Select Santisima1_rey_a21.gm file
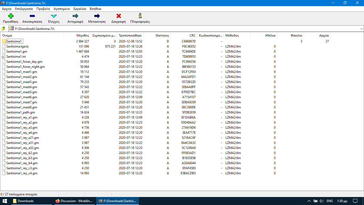The height and width of the screenshot is (205, 364). coord(23,138)
